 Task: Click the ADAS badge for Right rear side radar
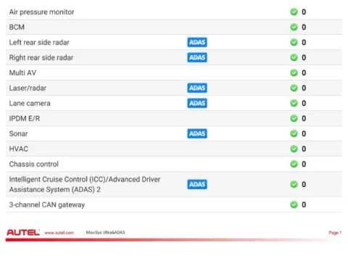click(197, 57)
